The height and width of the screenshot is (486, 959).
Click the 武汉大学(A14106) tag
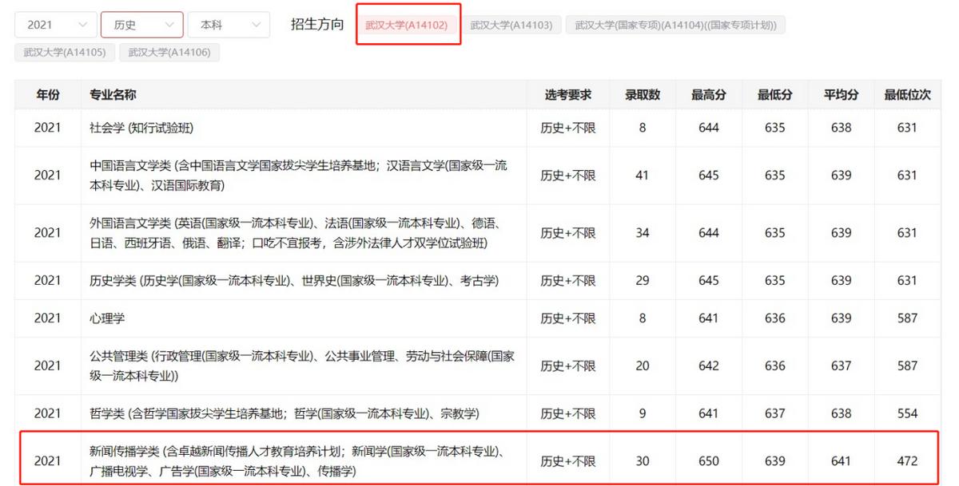[x=169, y=53]
